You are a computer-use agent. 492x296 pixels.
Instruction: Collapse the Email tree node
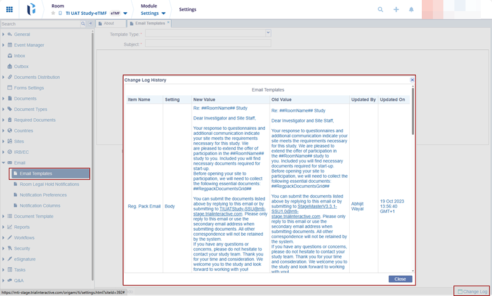4,163
